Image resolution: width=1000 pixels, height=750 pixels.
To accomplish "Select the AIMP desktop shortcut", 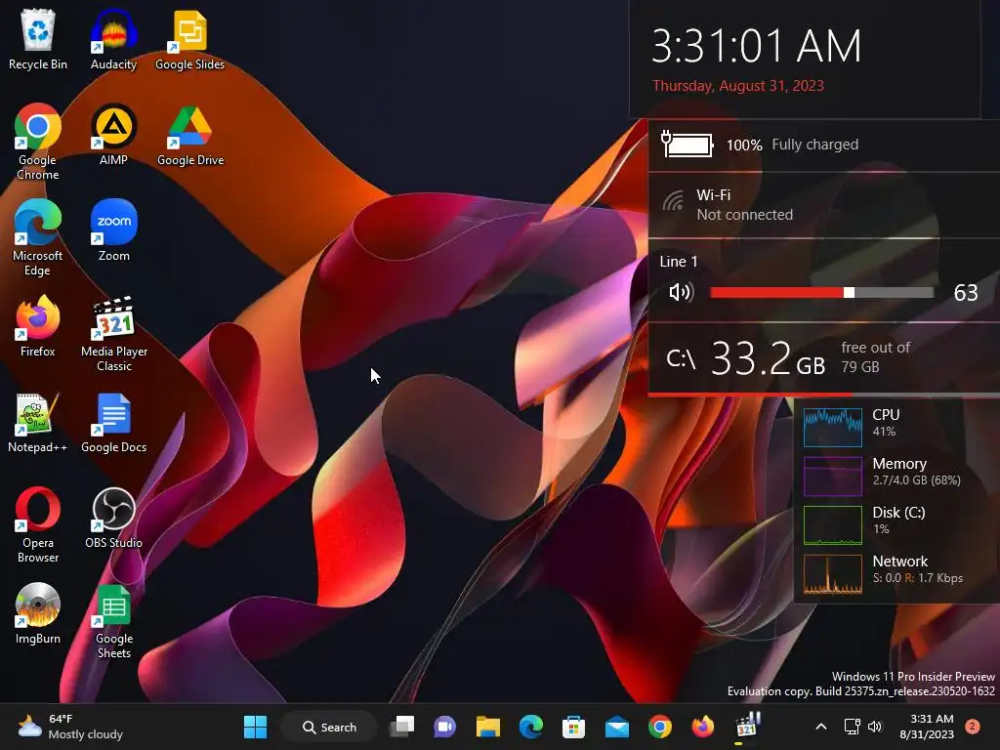I will [x=113, y=135].
